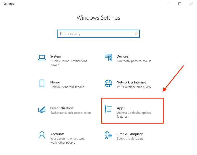Open the Apps list icon
197x155 pixels.
tap(108, 109)
